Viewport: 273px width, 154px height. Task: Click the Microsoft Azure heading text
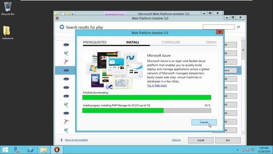click(159, 56)
